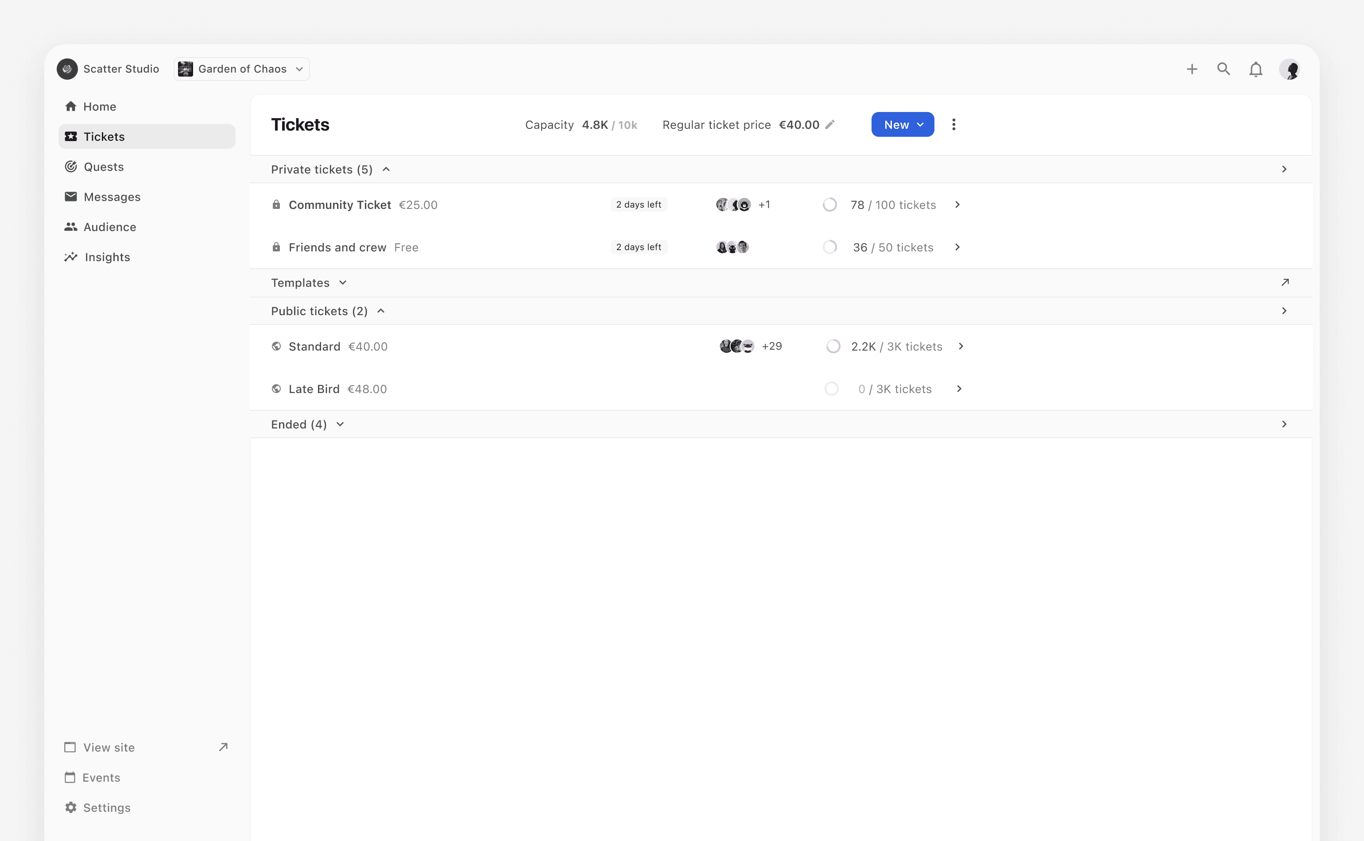Open notifications bell

(1255, 69)
